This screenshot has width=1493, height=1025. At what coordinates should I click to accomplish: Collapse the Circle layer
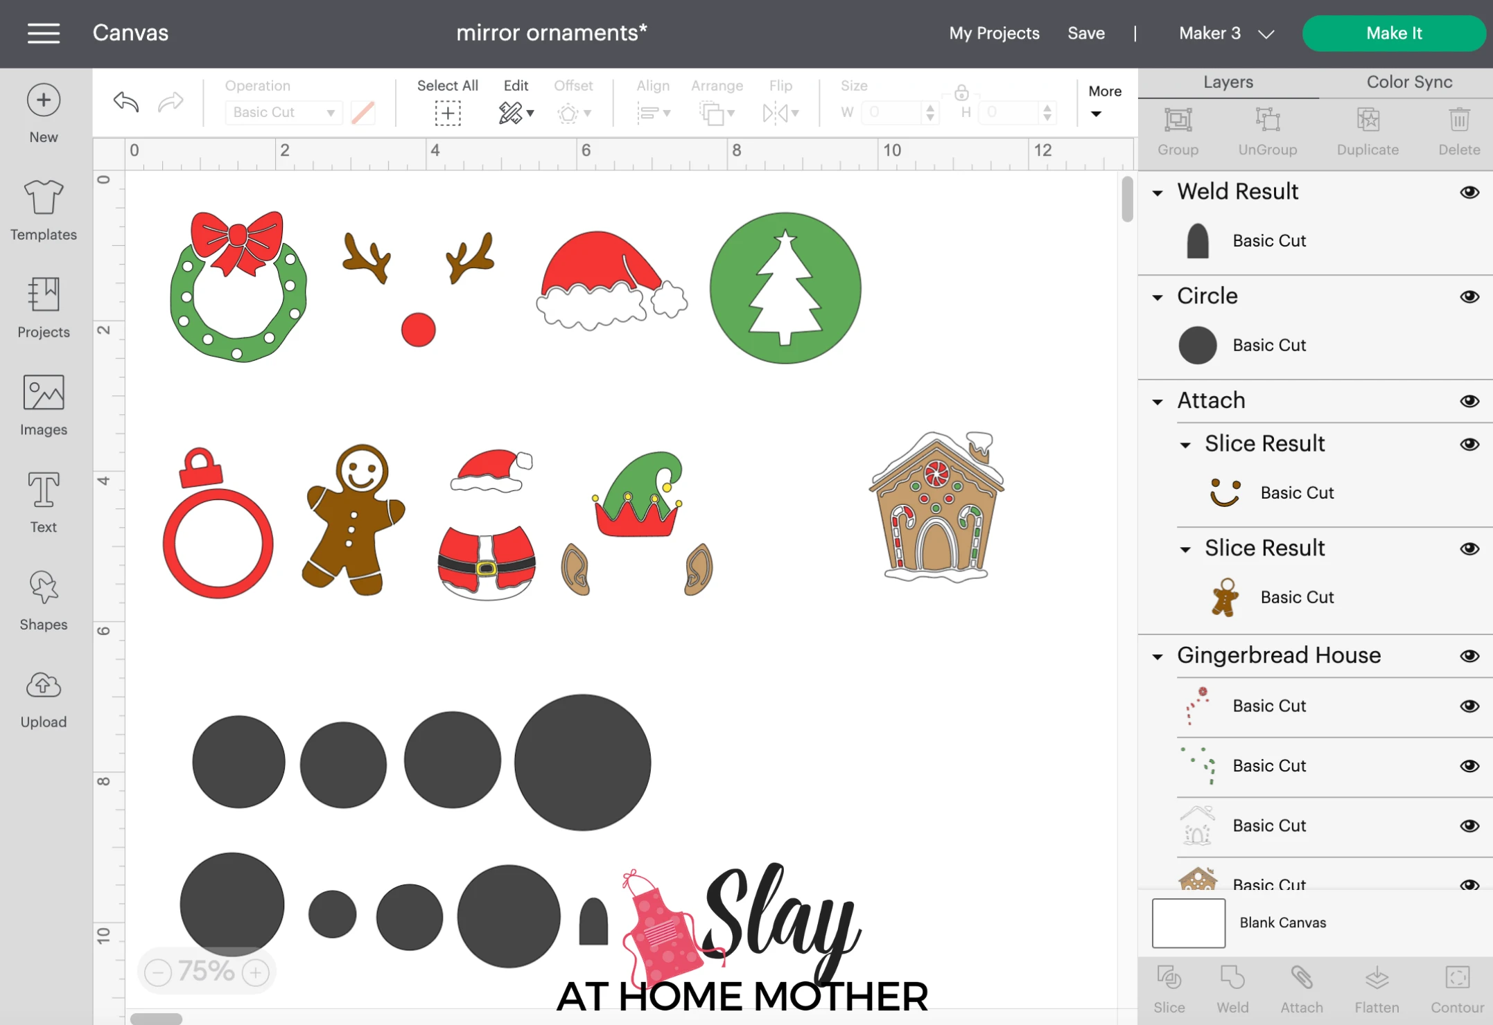[x=1158, y=298]
